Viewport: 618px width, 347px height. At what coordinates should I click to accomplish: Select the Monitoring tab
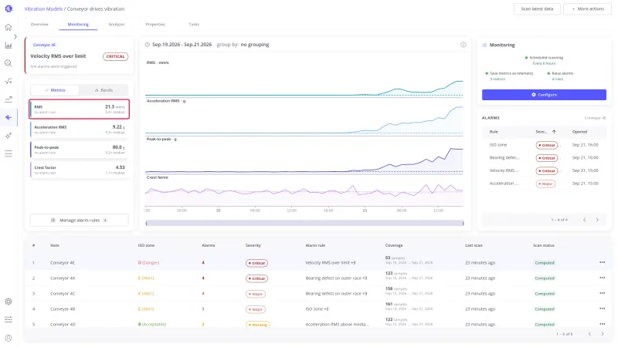78,25
